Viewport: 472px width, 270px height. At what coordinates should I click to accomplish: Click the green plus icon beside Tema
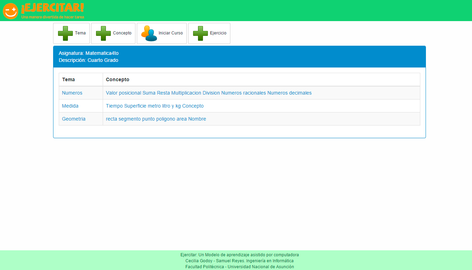(x=65, y=33)
